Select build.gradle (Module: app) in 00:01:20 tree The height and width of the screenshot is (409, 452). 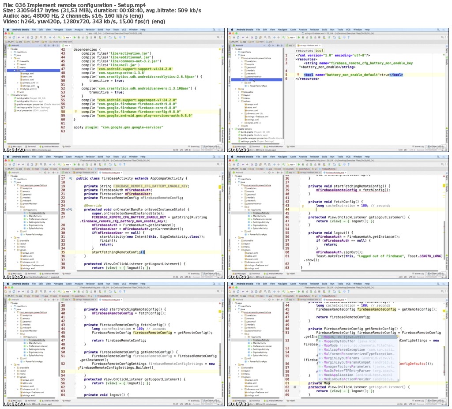tap(28, 101)
